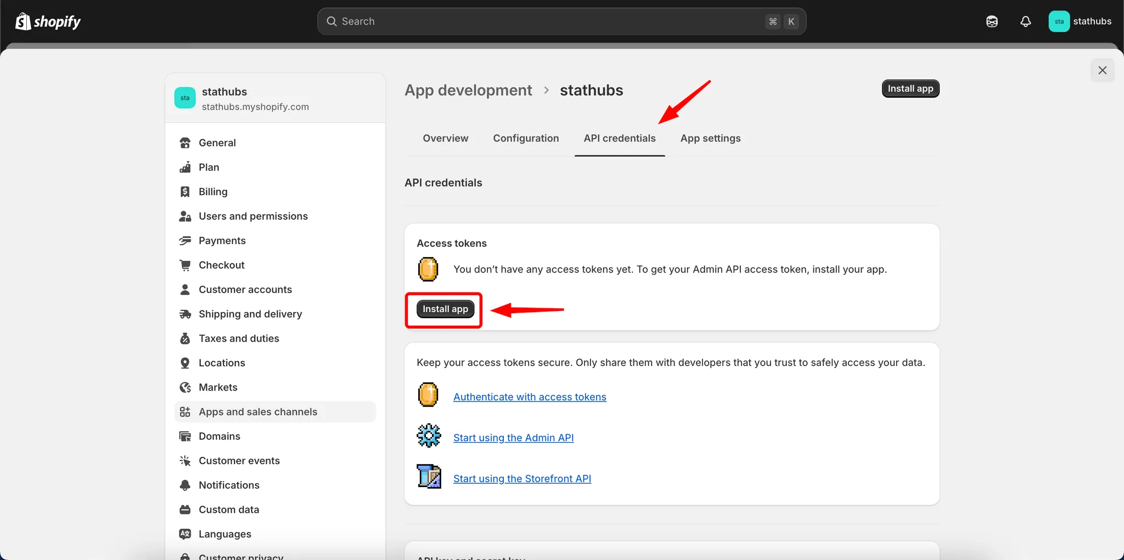Switch to the App settings tab
This screenshot has width=1124, height=560.
pos(710,138)
